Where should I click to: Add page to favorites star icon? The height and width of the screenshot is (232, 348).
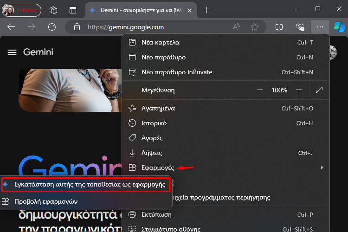255,27
